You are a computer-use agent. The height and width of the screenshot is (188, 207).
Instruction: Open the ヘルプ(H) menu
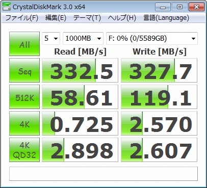122,18
